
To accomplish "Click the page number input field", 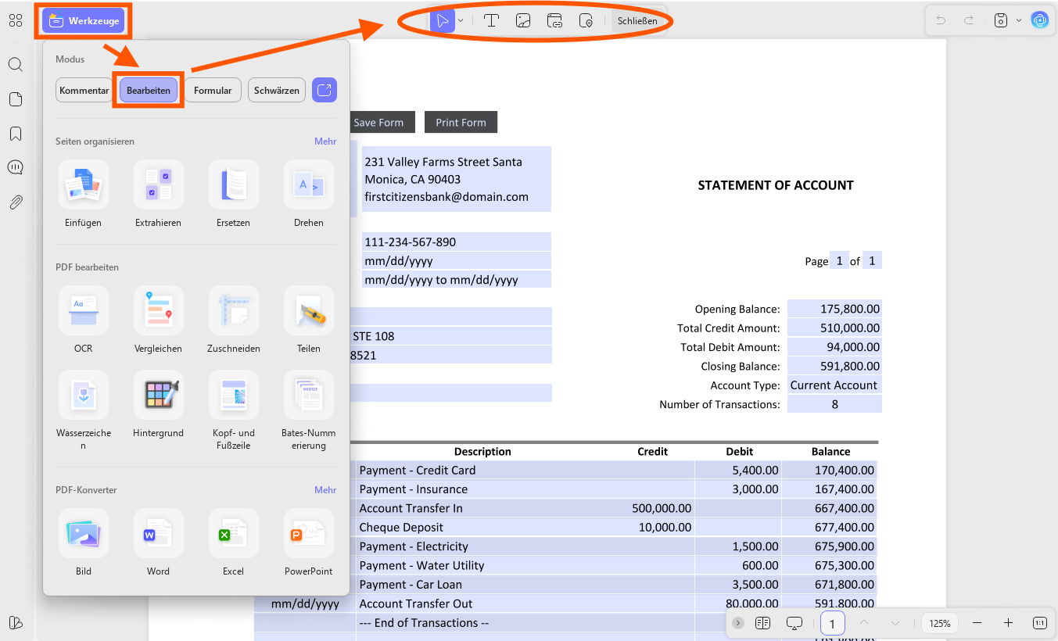I will pyautogui.click(x=833, y=623).
